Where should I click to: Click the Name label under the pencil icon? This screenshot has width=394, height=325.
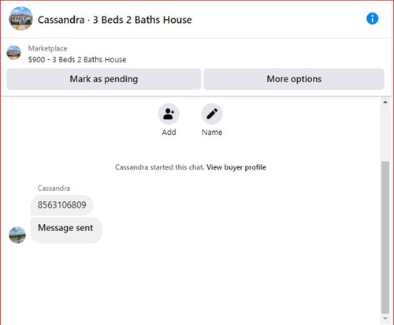click(212, 132)
